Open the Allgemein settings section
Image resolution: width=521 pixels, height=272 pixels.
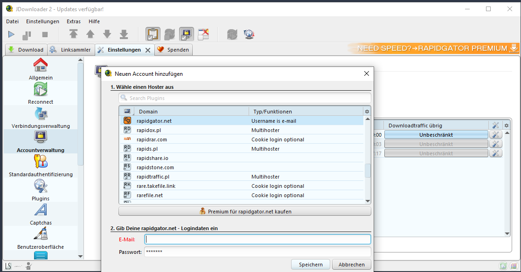point(41,69)
